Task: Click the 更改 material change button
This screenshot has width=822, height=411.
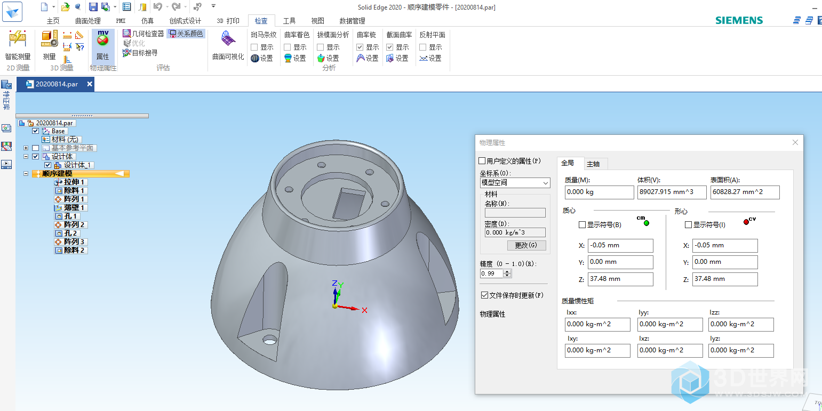Action: tap(526, 246)
